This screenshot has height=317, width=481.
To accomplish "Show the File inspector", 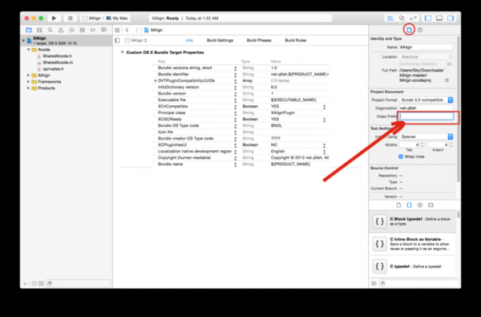I will [x=409, y=30].
